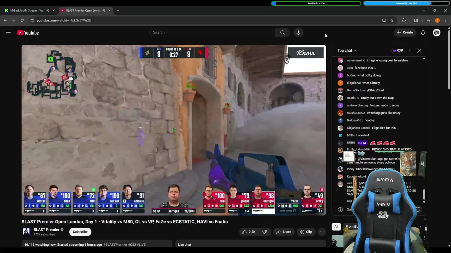The width and height of the screenshot is (451, 253).
Task: Open the 'faze lose this' chat message
Action: [x=365, y=68]
